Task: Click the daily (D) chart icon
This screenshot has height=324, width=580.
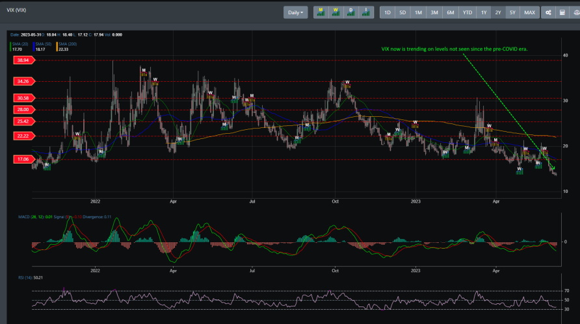Action: click(352, 12)
